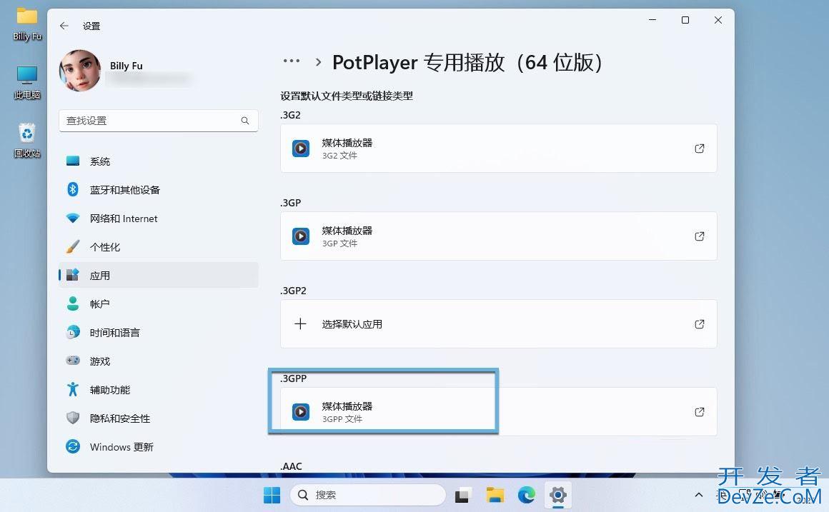Launch Microsoft Edge from the taskbar
The width and height of the screenshot is (829, 512).
[527, 495]
